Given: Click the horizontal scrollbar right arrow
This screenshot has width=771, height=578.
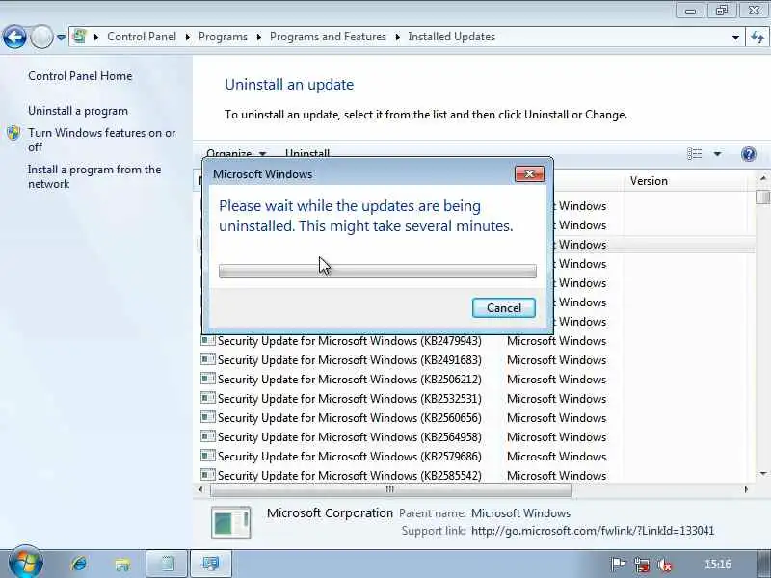Looking at the screenshot, I should point(746,489).
